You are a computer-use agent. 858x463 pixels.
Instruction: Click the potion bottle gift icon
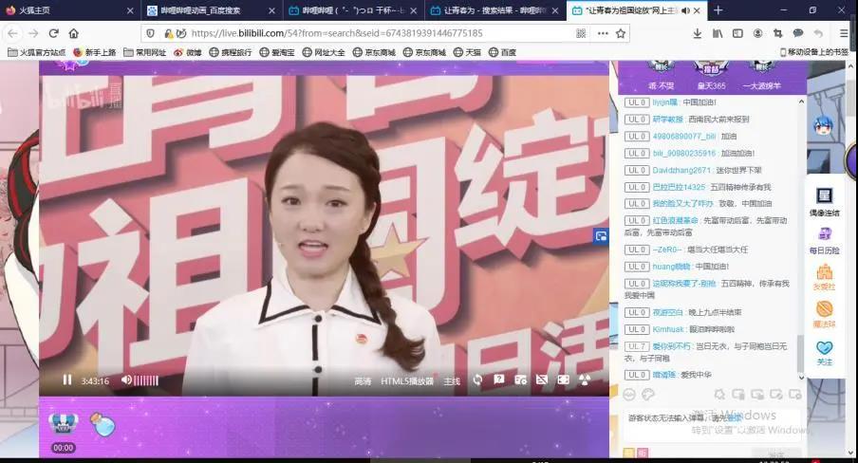point(103,424)
